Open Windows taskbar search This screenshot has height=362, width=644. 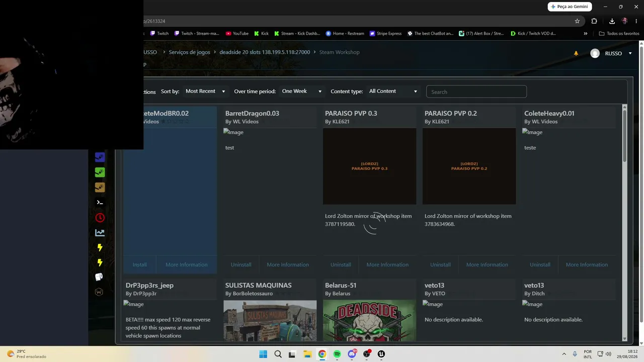point(278,354)
